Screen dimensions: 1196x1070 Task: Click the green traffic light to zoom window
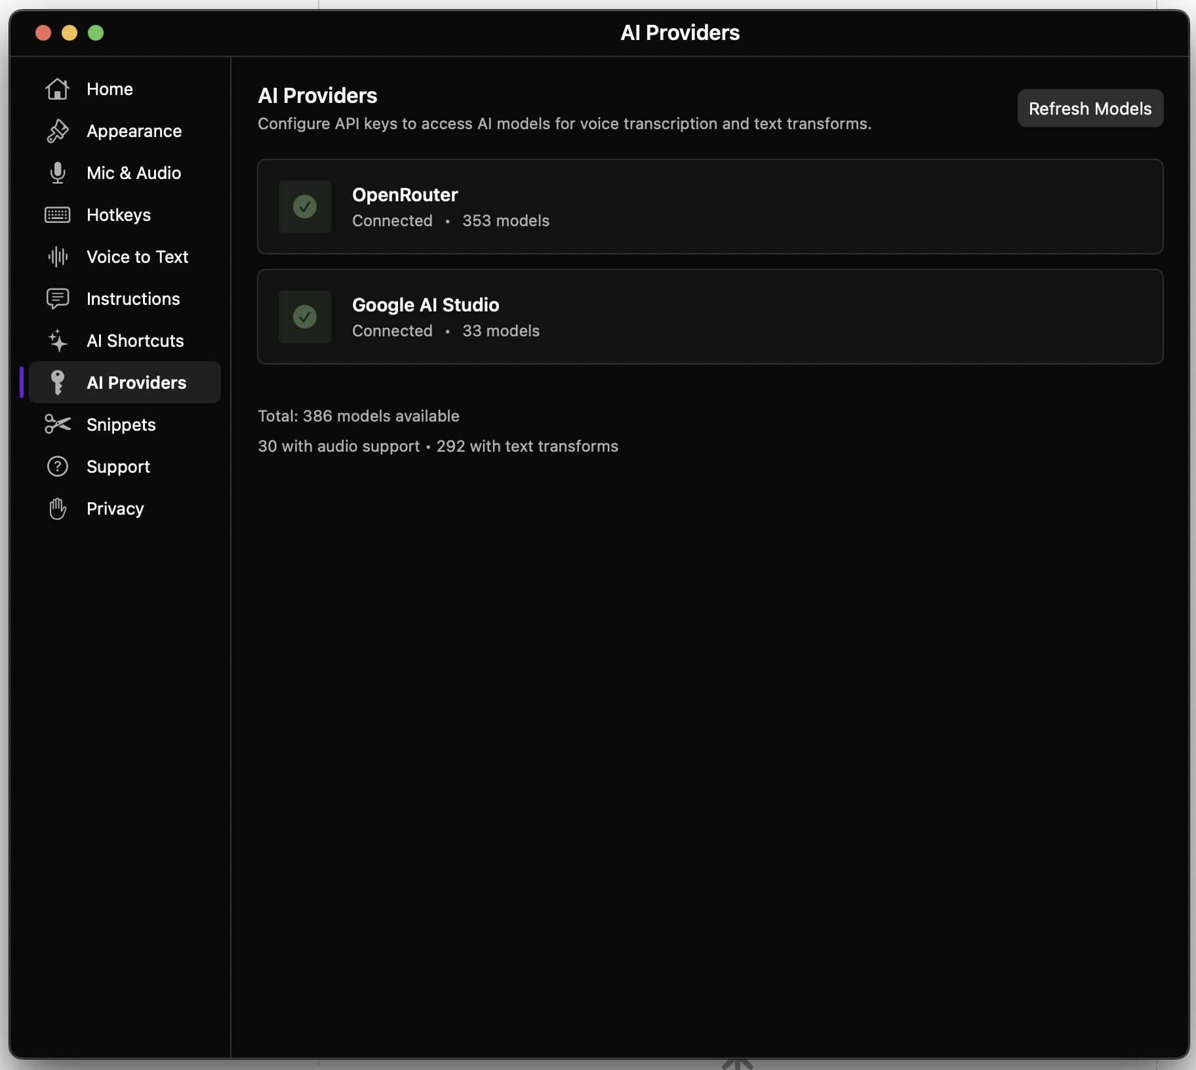(96, 33)
